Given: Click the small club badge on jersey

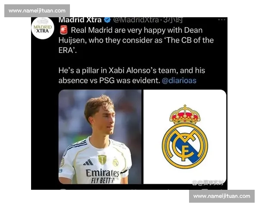Looking at the screenshot, I should [x=115, y=163].
